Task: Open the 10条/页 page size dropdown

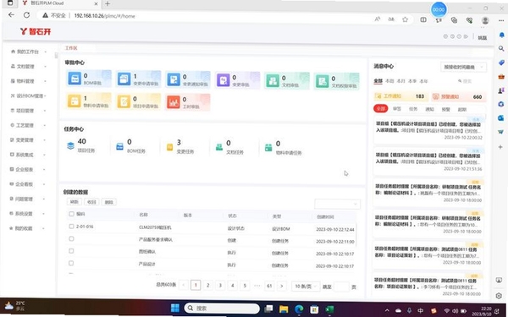Action: point(306,287)
